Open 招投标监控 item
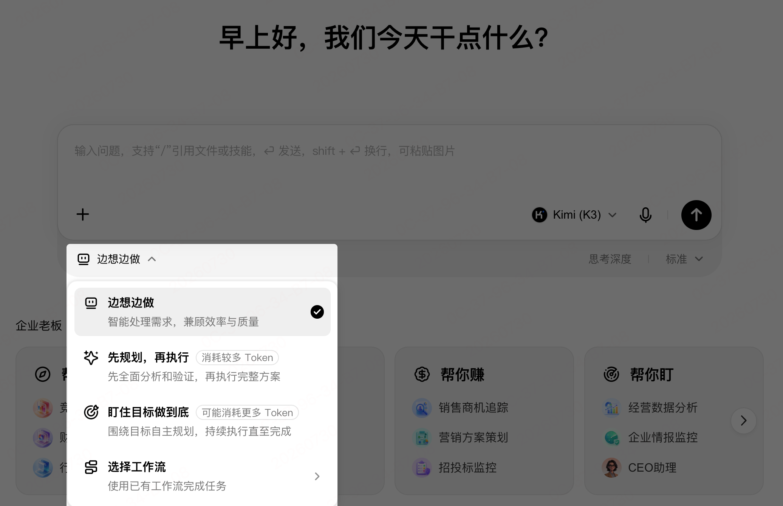This screenshot has width=783, height=506. coord(455,468)
